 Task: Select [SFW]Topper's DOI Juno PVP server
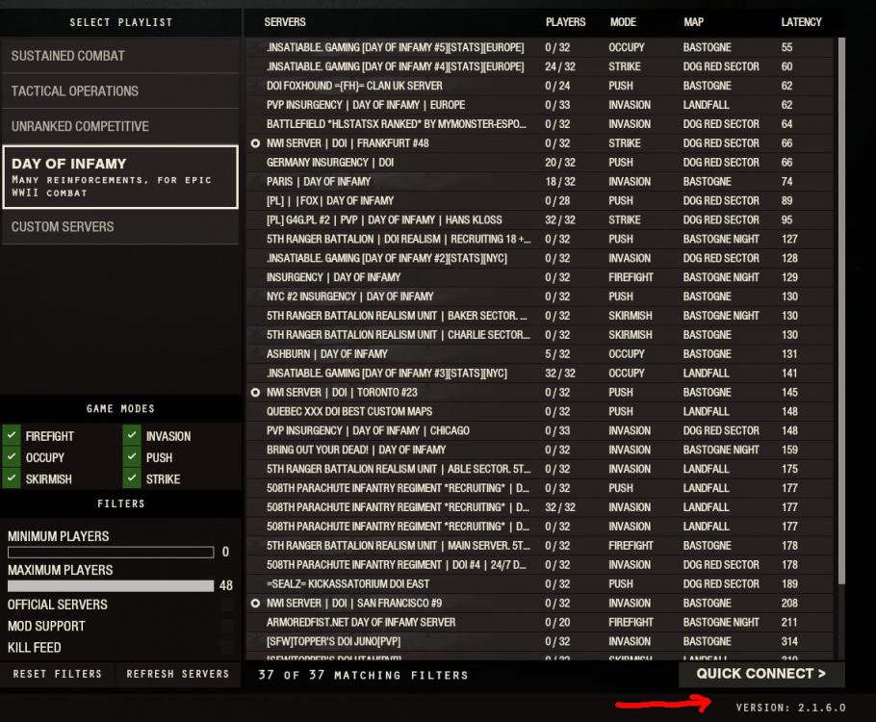coord(539,641)
